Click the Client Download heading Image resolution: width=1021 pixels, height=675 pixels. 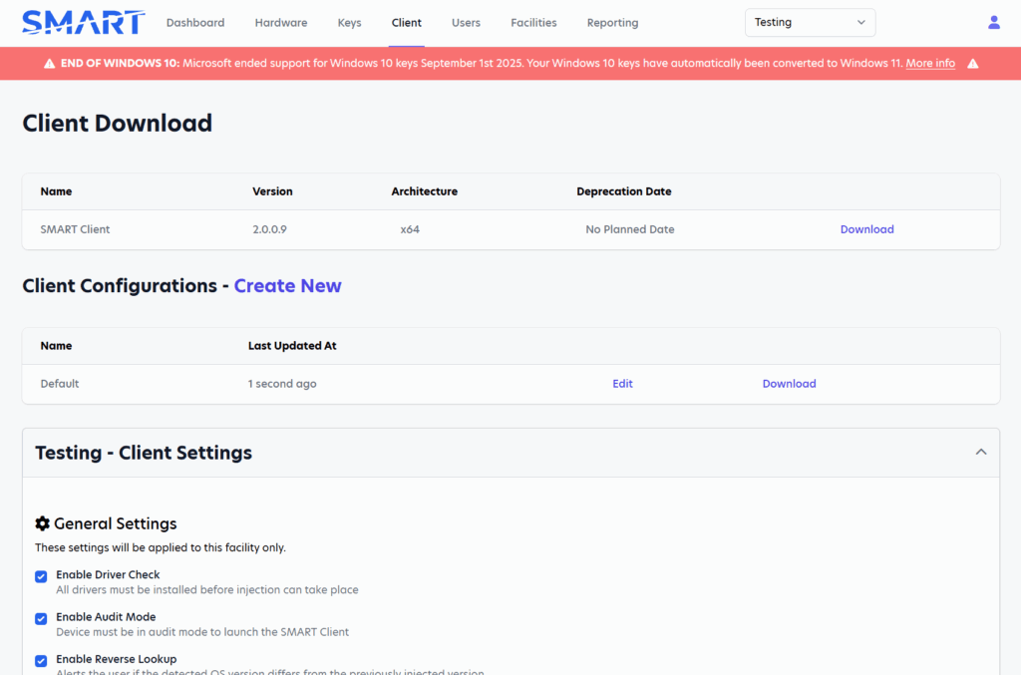118,123
